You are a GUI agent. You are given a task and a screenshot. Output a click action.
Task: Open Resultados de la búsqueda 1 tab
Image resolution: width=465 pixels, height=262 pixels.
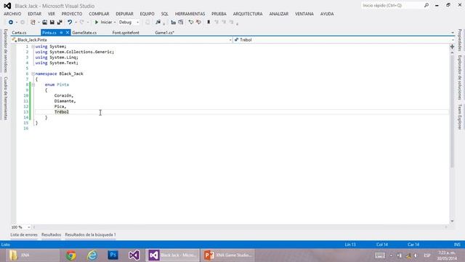point(90,234)
